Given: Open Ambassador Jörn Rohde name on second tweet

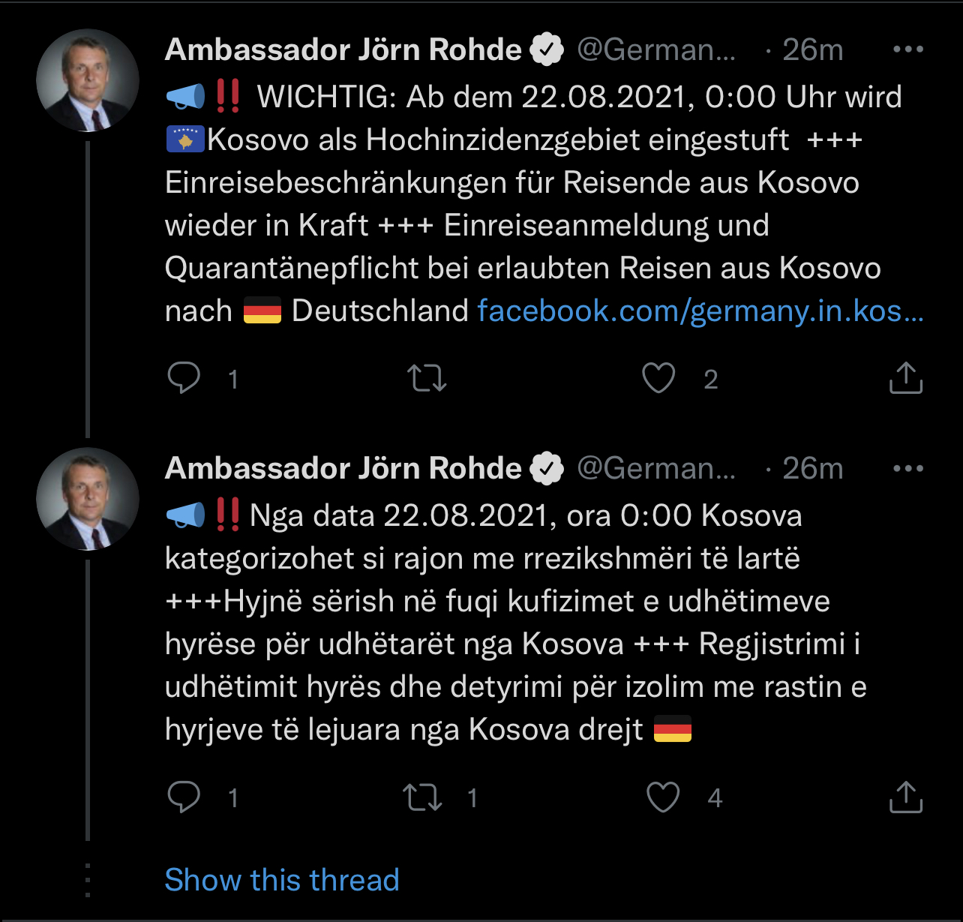Looking at the screenshot, I should 343,469.
